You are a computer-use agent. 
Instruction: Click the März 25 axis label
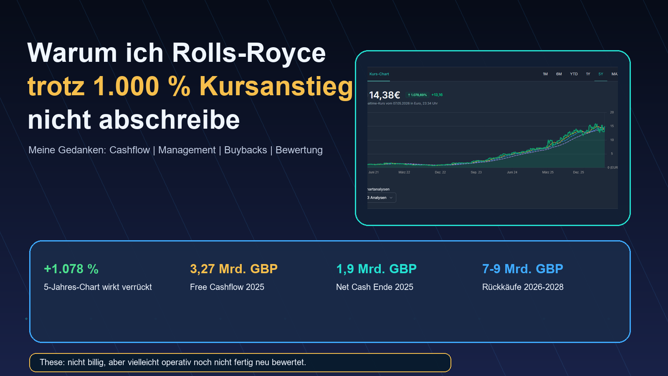[x=548, y=172]
